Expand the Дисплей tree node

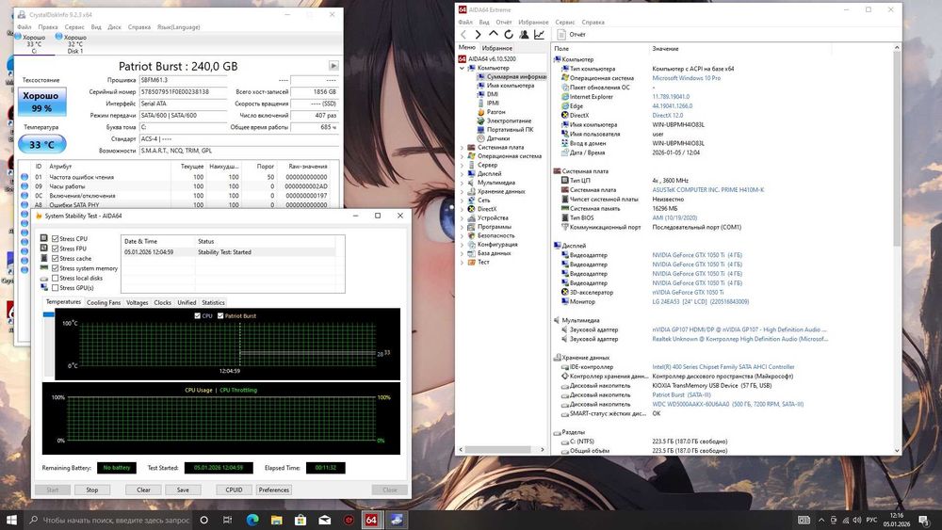(x=462, y=173)
